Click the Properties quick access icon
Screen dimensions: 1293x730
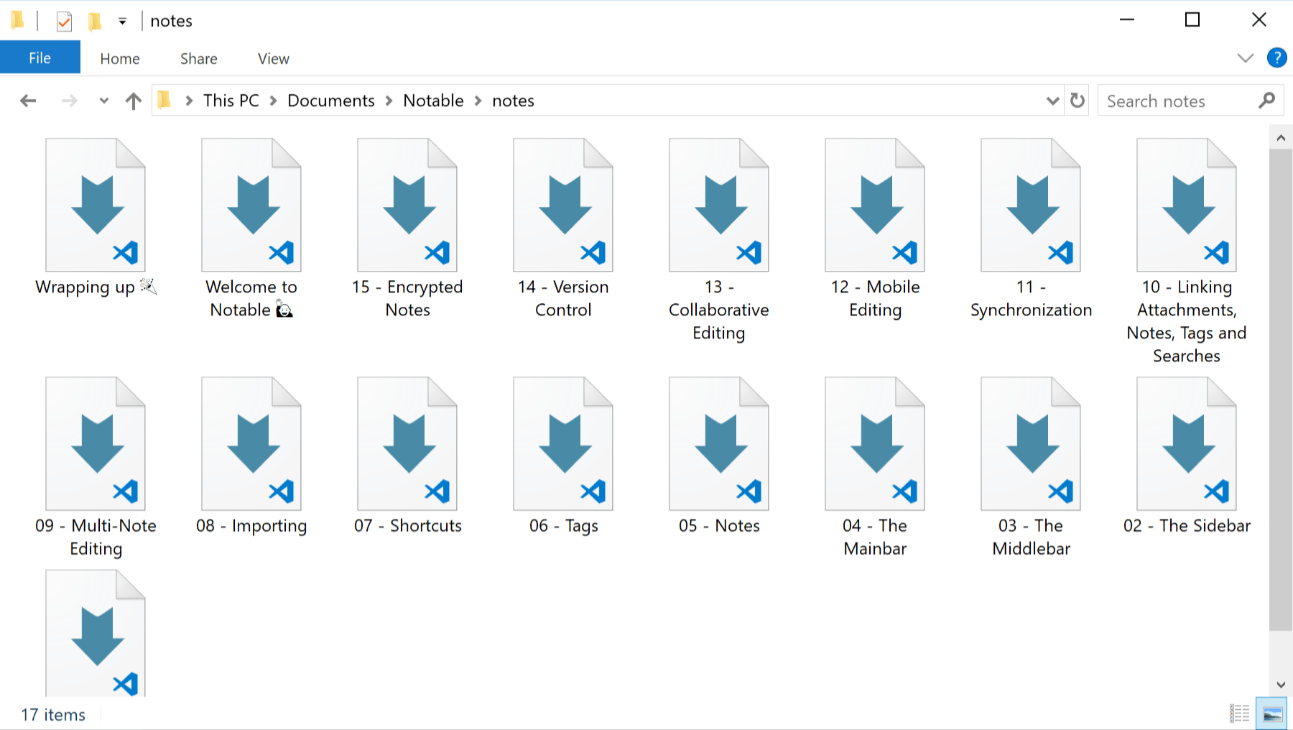click(64, 22)
